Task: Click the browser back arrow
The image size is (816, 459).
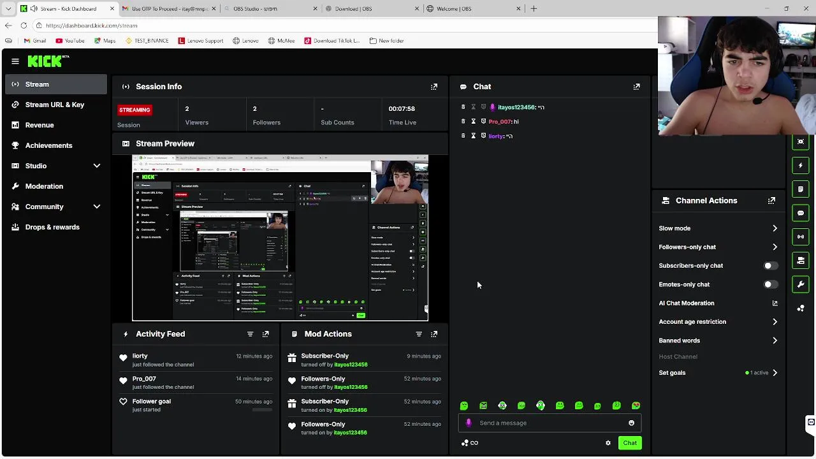Action: tap(8, 25)
